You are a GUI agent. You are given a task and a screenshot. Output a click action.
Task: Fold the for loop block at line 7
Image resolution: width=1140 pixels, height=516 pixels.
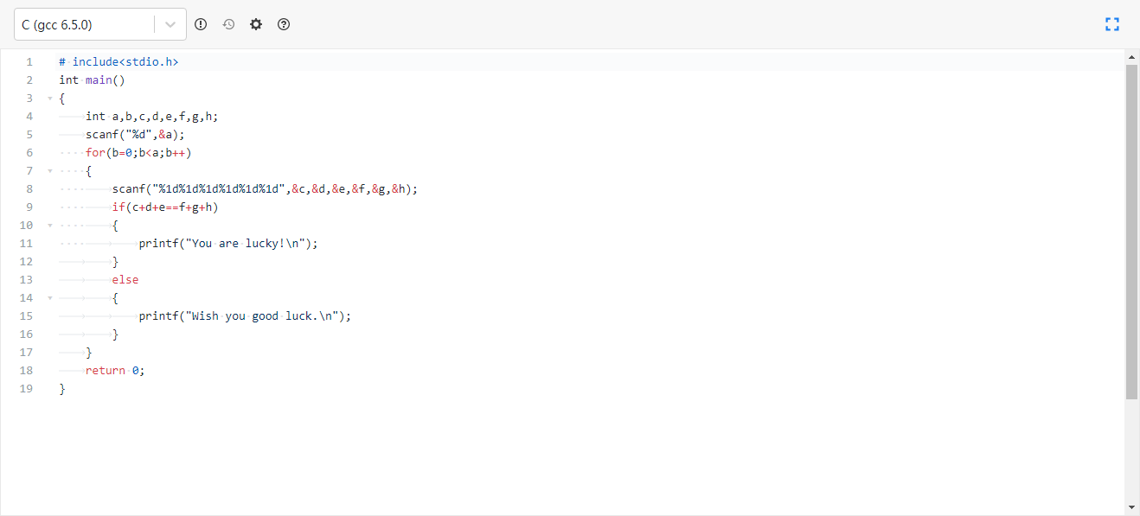coord(50,171)
